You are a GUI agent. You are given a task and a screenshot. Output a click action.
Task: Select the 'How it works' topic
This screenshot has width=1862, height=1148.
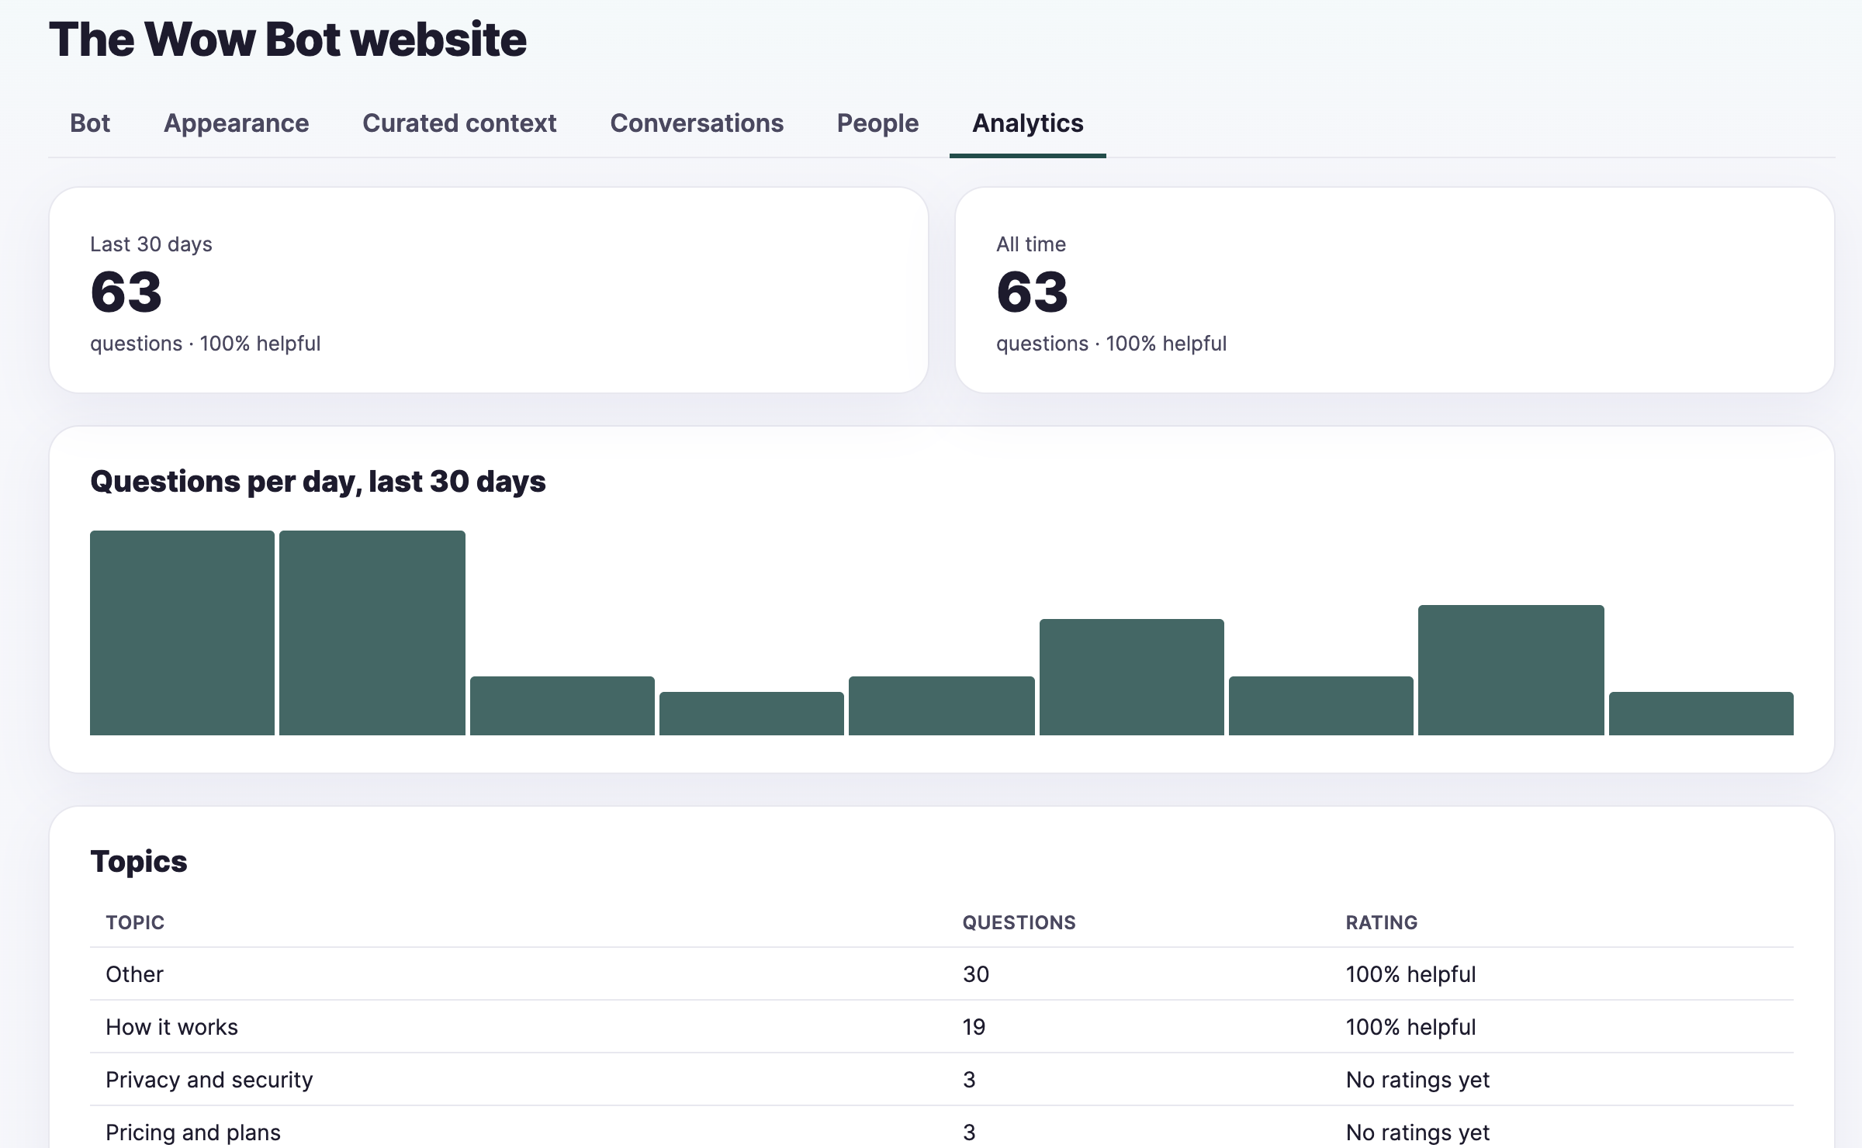[x=171, y=1027]
